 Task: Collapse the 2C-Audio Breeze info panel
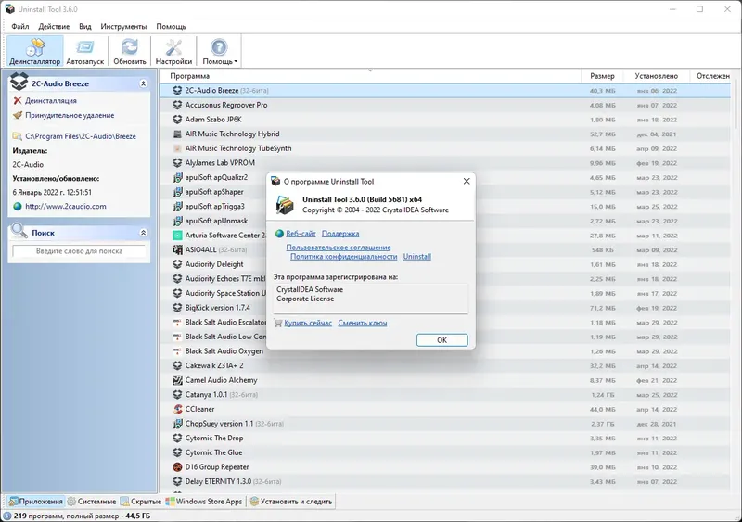click(x=144, y=83)
